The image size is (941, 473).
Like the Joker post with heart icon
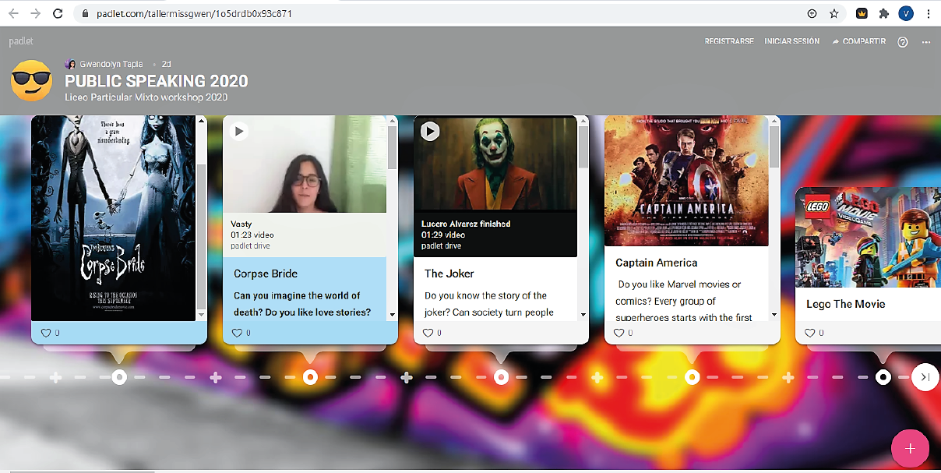click(428, 333)
